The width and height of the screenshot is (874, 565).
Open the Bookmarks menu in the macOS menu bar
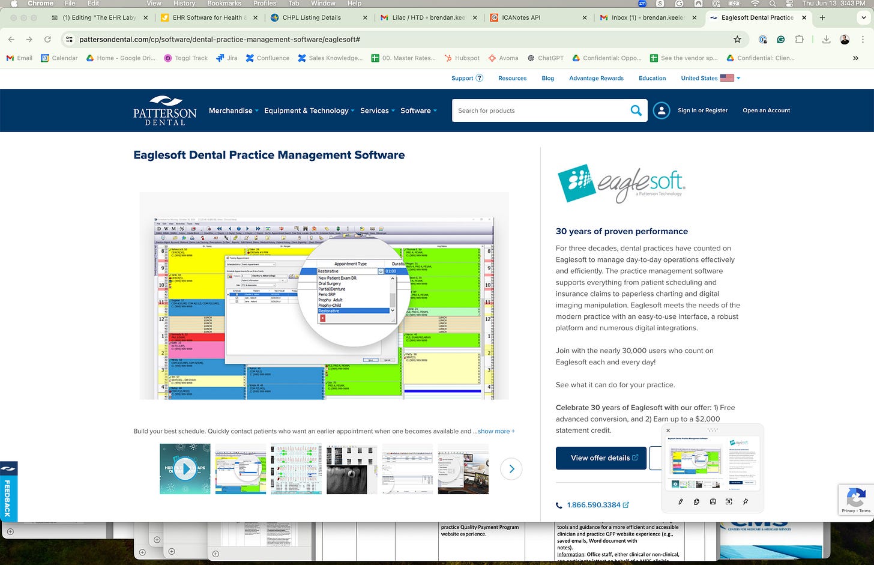(x=224, y=3)
